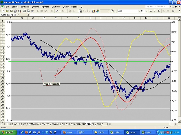Open the Chart Wizard icon
The width and height of the screenshot is (181, 135).
(x=93, y=11)
